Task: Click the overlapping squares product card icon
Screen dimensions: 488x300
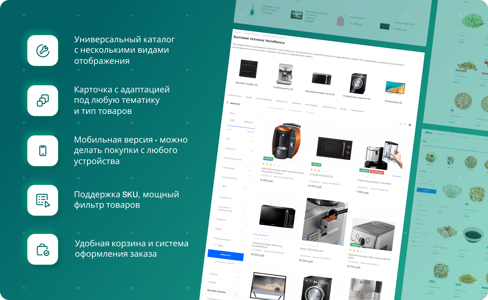Action: [x=43, y=101]
